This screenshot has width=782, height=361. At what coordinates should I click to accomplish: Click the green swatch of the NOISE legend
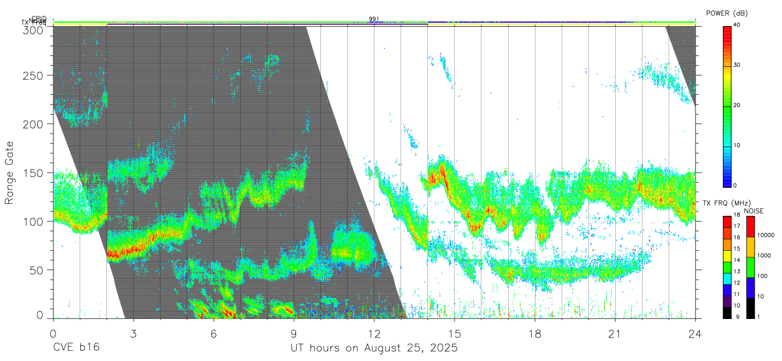tap(750, 267)
